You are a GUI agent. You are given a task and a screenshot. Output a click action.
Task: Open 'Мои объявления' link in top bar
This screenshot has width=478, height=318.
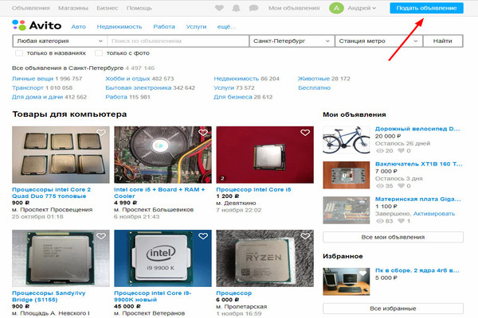tap(294, 8)
